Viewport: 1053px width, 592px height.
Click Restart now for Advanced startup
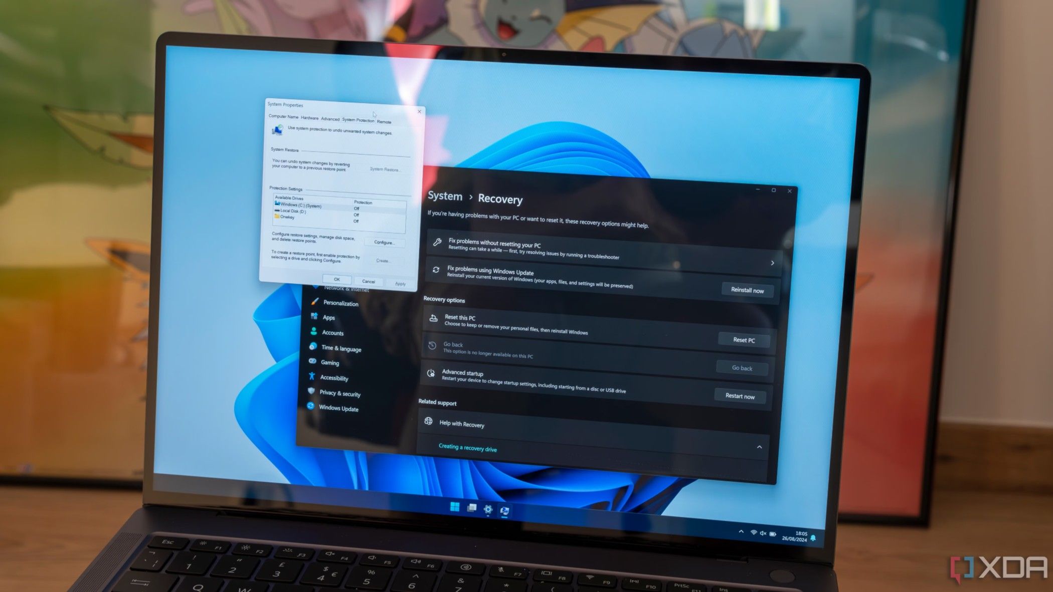point(740,396)
